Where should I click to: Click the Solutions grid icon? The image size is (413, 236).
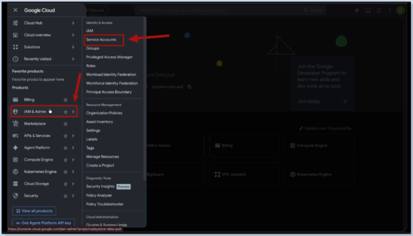(x=15, y=47)
